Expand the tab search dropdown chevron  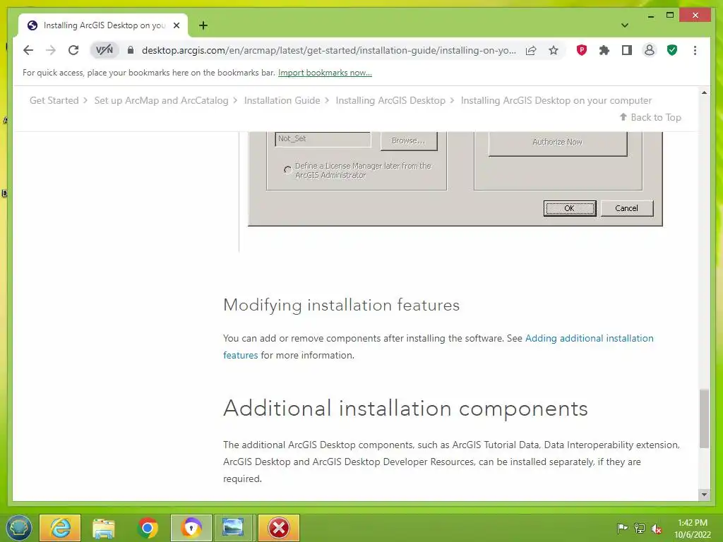(624, 25)
